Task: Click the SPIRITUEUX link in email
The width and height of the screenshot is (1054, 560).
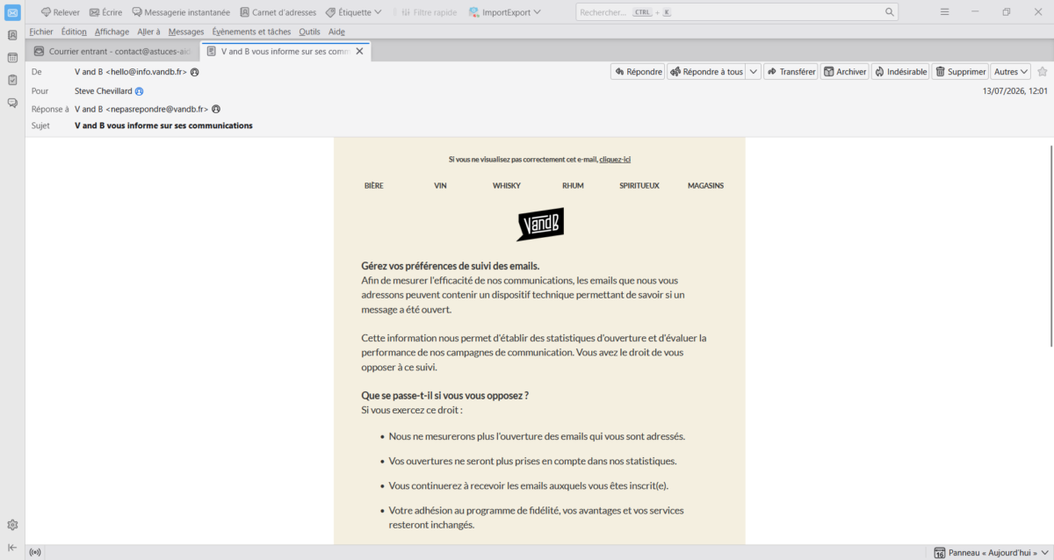Action: pyautogui.click(x=639, y=185)
